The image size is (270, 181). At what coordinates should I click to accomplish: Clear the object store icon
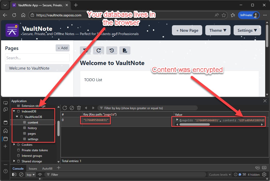tap(72, 108)
